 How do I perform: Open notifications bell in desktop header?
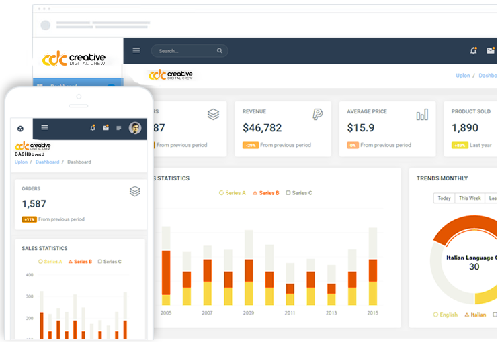click(x=474, y=50)
